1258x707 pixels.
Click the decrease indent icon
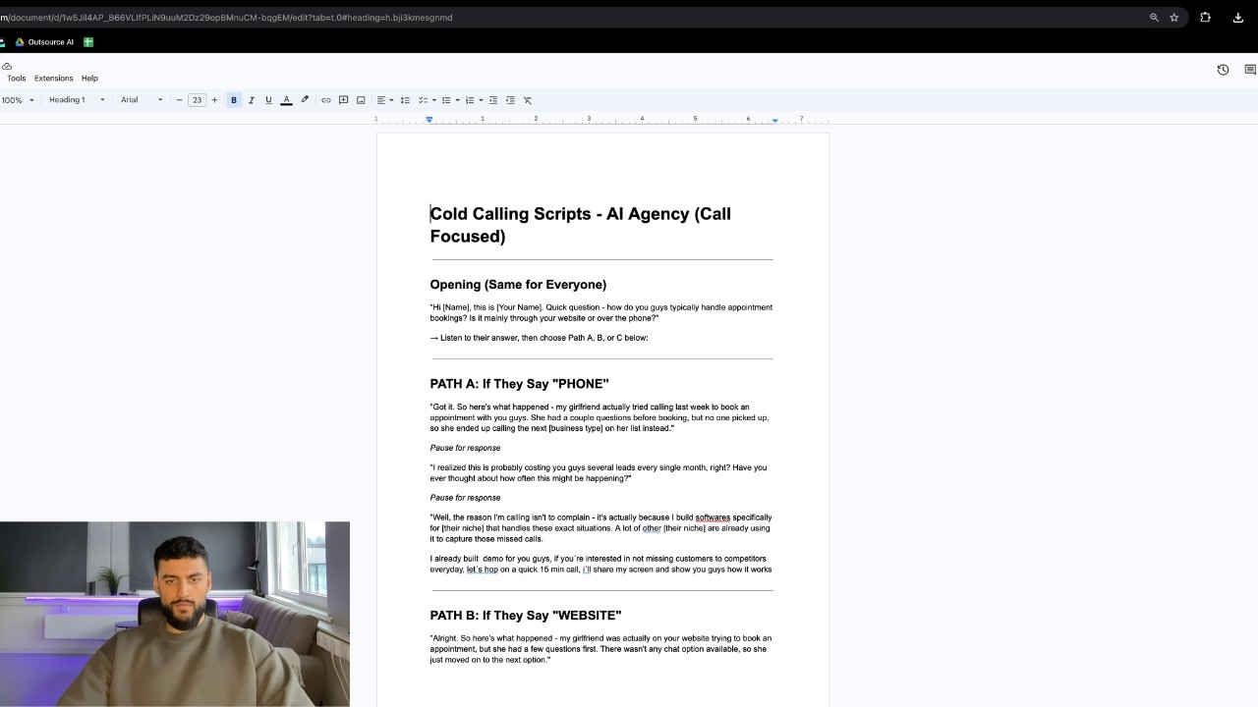point(493,100)
